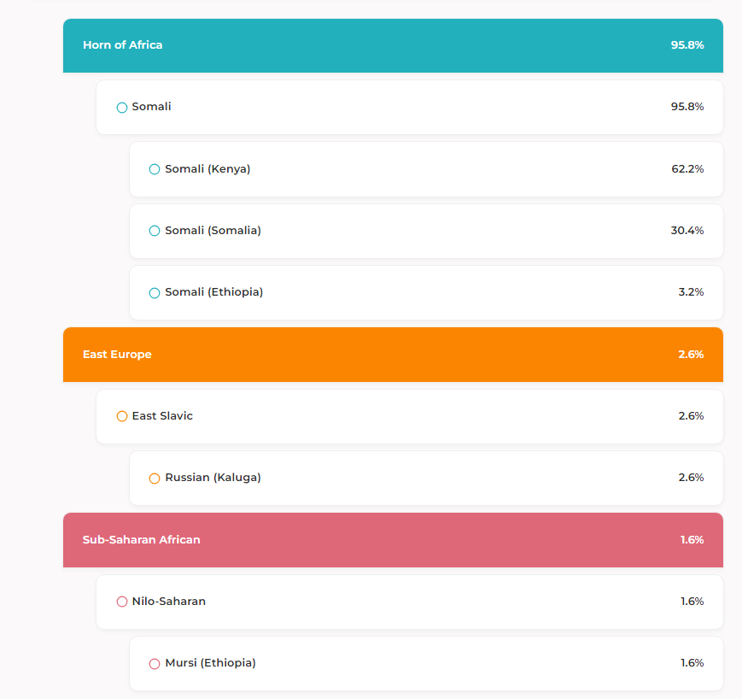The height and width of the screenshot is (699, 742).
Task: Click the 62.2% value for Somali (Kenya)
Action: pos(687,169)
